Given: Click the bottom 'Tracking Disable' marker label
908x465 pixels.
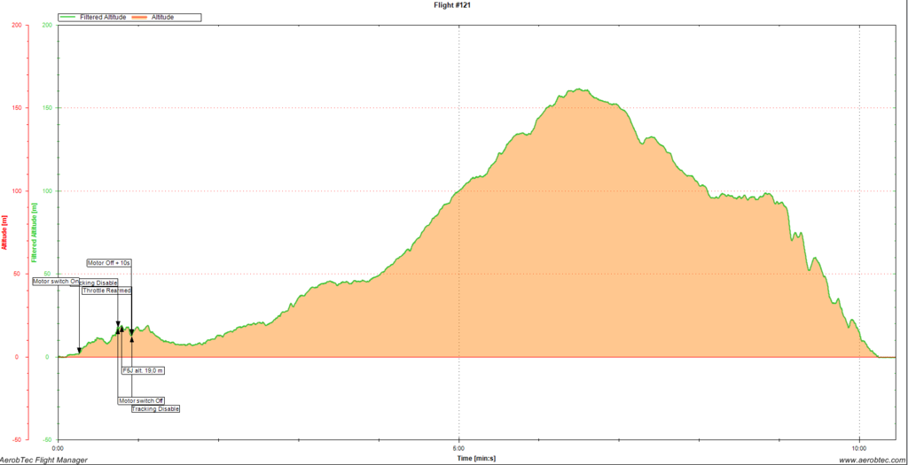Looking at the screenshot, I should click(155, 409).
